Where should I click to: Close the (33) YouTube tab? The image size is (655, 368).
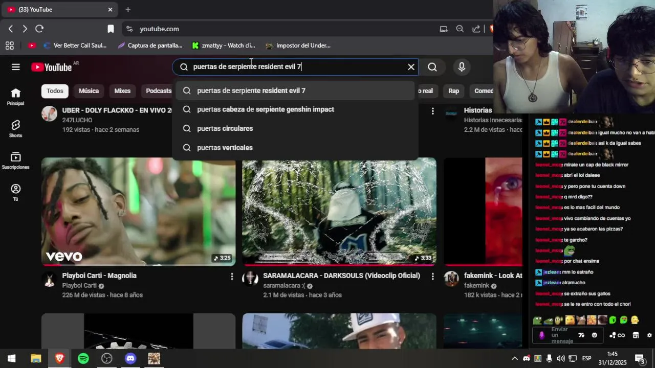pyautogui.click(x=110, y=9)
